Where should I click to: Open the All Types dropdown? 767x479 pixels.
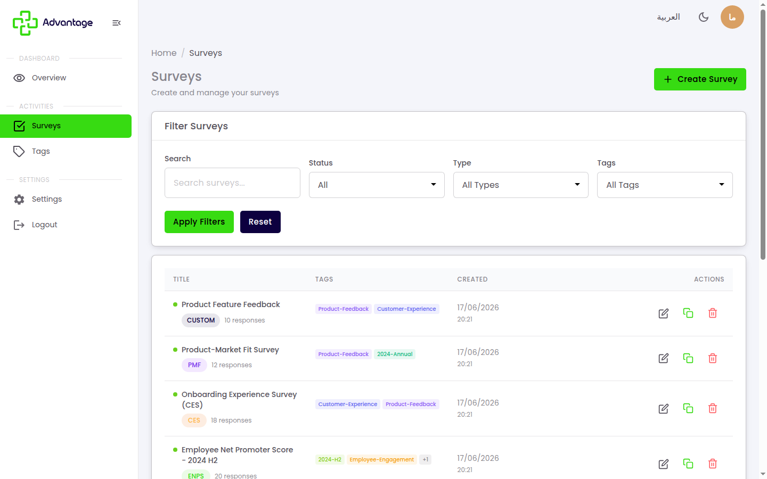click(x=521, y=185)
